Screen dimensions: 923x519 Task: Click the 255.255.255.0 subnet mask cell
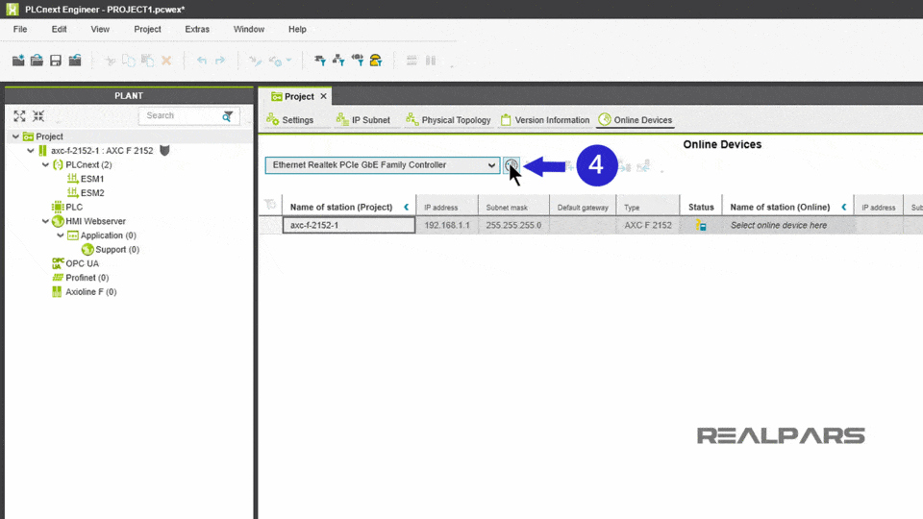pyautogui.click(x=513, y=225)
